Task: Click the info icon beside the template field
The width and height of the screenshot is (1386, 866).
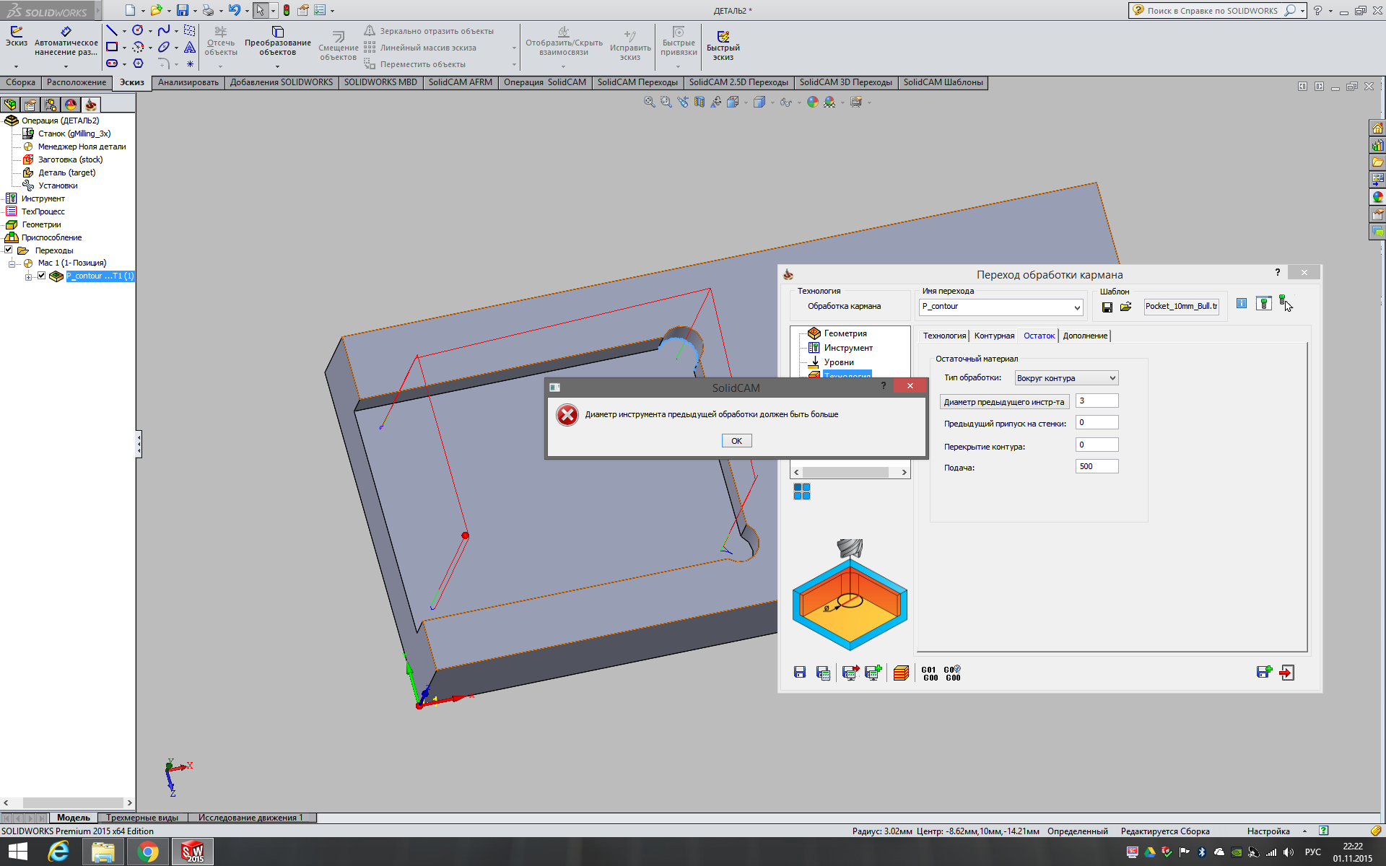Action: (x=1241, y=304)
